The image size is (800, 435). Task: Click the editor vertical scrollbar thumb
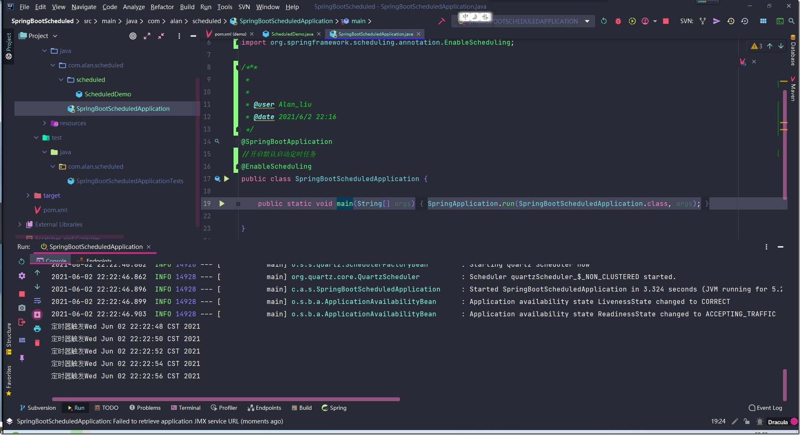[785, 145]
